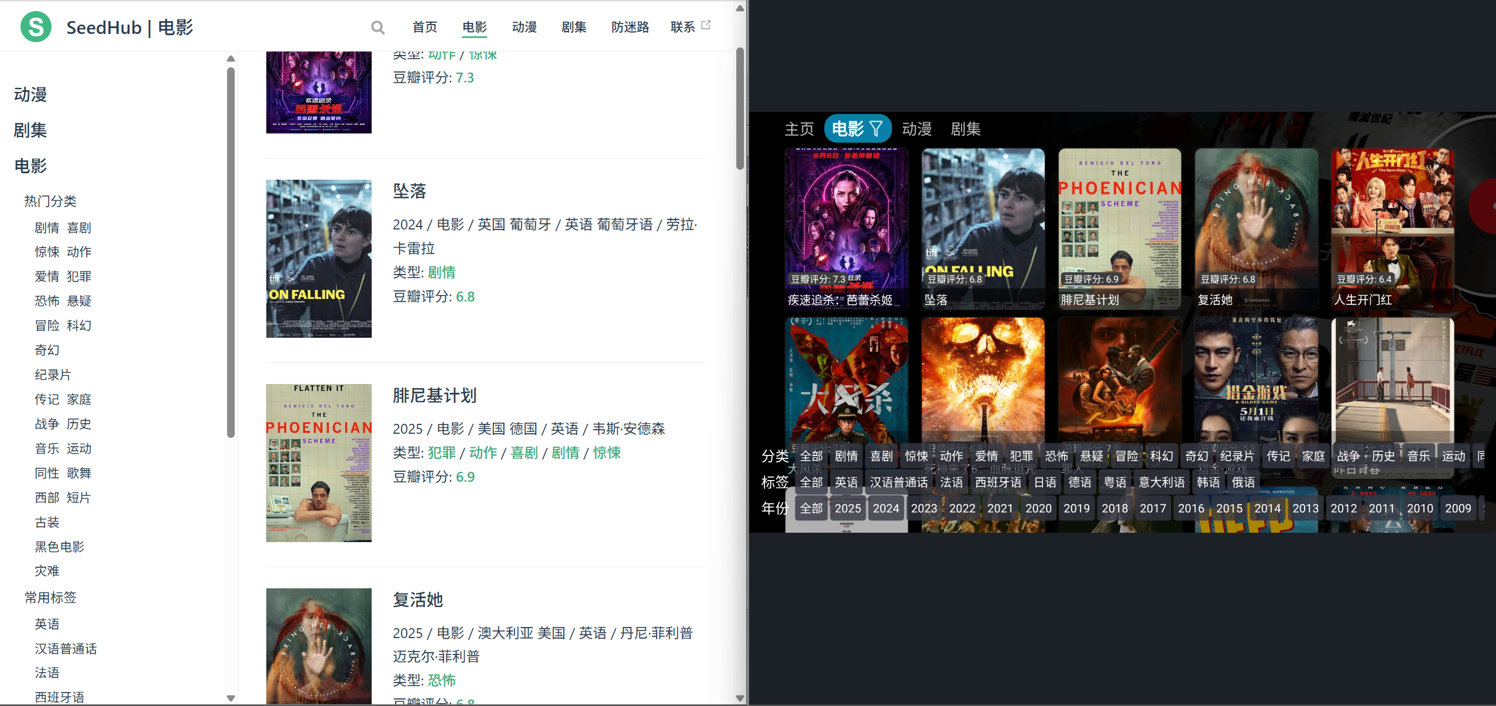Open the 腓尼基计划 movie title link

click(434, 396)
